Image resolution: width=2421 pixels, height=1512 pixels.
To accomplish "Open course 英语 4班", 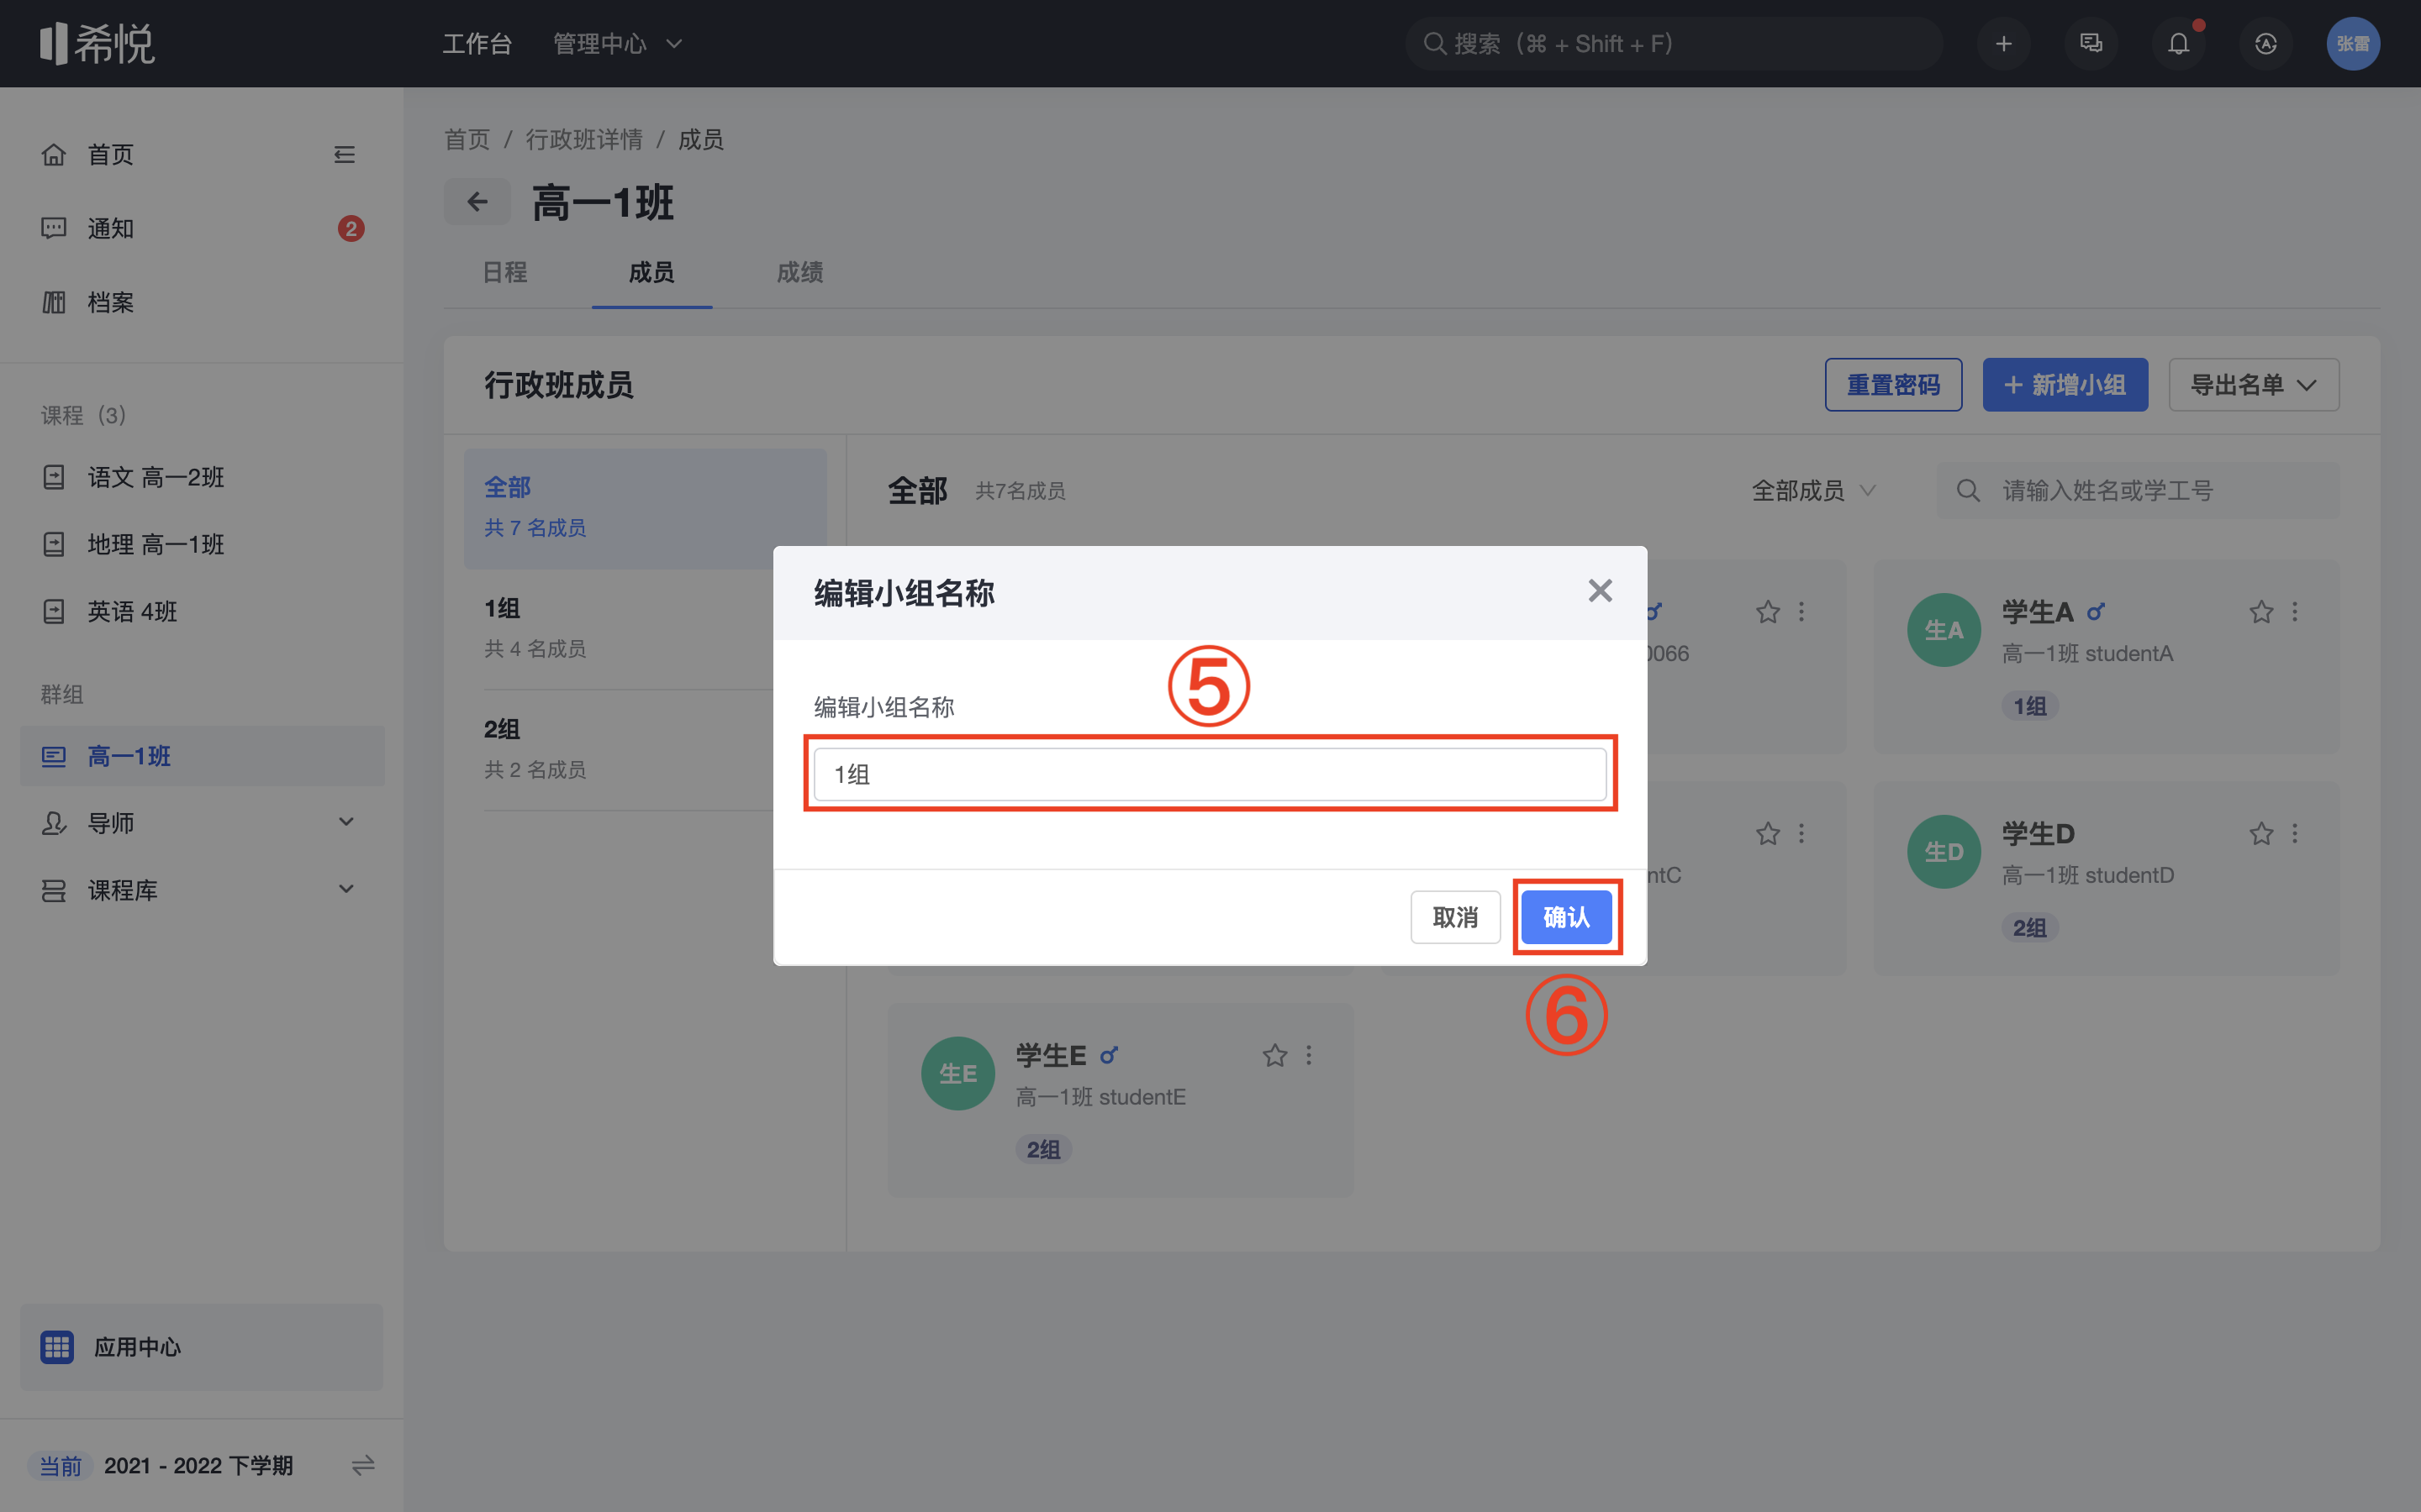I will [200, 611].
